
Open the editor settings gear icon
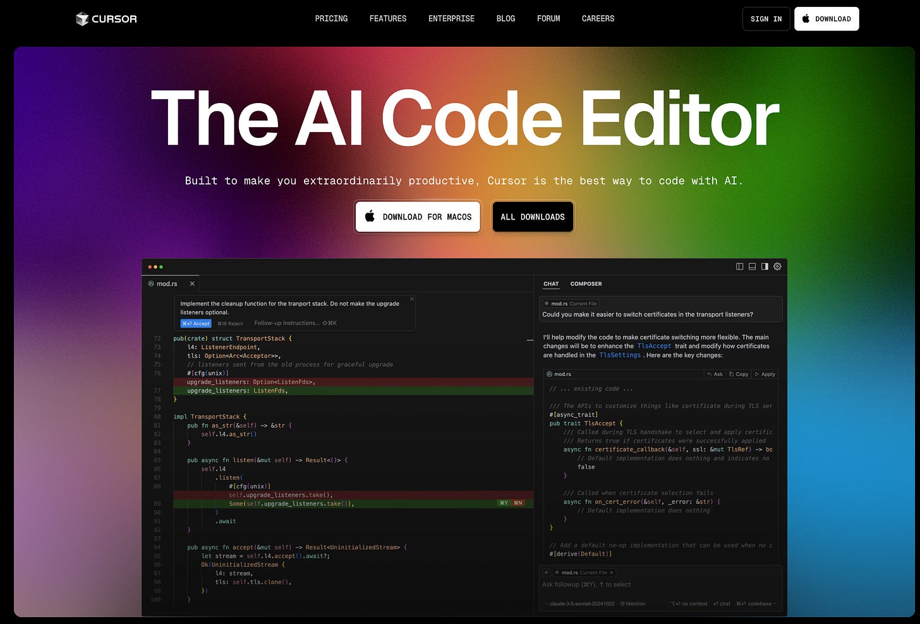[x=778, y=267]
